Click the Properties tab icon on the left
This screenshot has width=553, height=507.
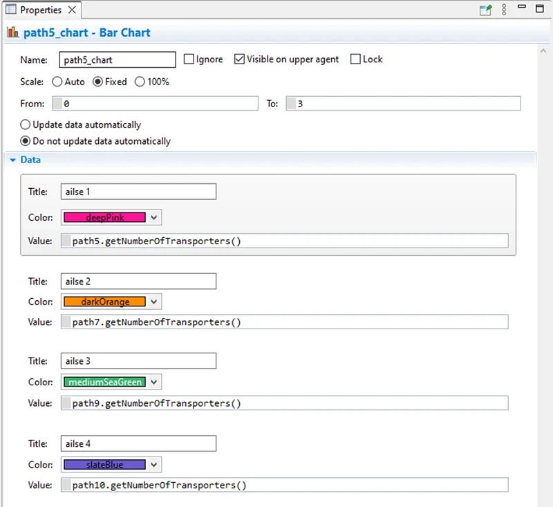click(10, 10)
